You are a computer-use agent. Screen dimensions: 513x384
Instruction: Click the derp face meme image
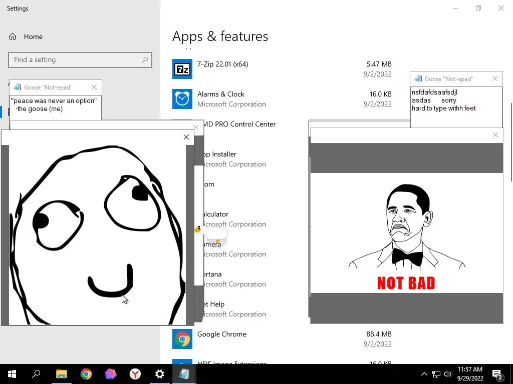pos(97,235)
